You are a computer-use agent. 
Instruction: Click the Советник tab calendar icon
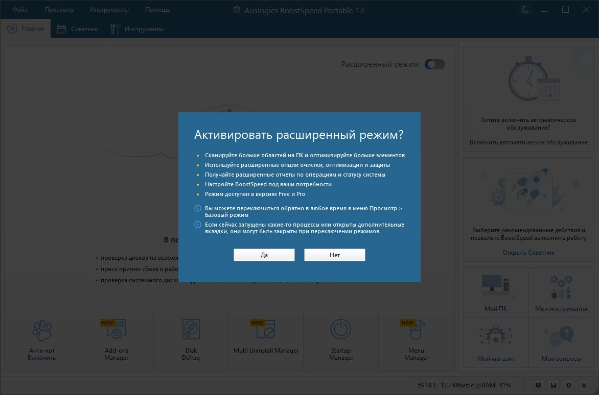61,29
